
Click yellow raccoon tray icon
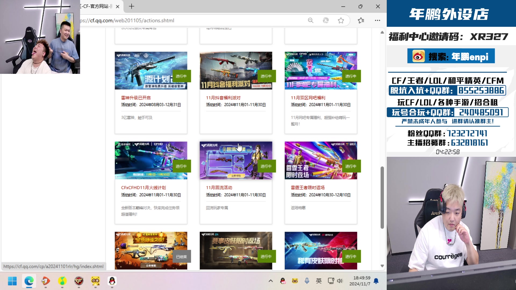click(295, 281)
